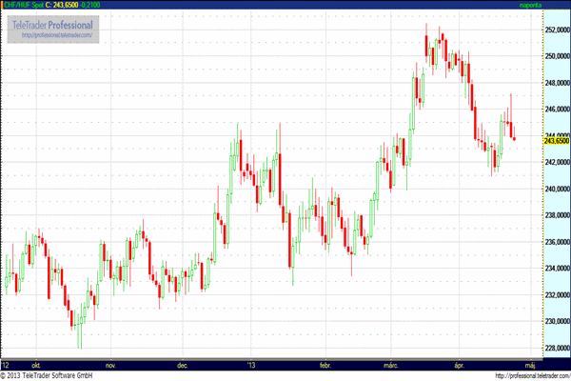Screen dimensions: 571x381
Task: Click the 252,0000 price axis label
Action: 555,30
